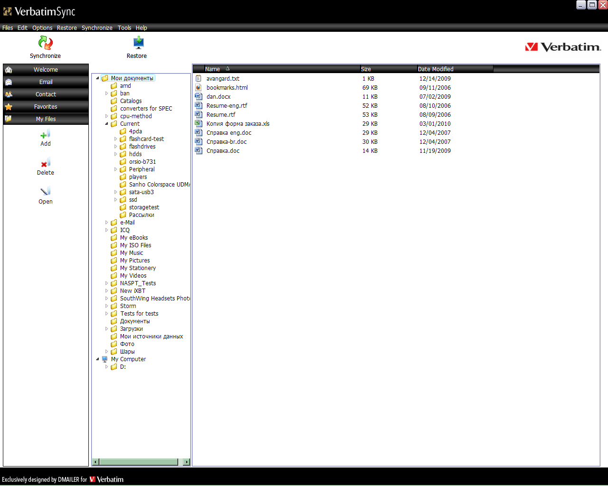The image size is (608, 486).
Task: Open the Email section
Action: pyautogui.click(x=46, y=82)
